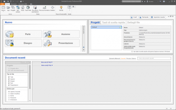Select the Posizione sort radio button

[9, 98]
